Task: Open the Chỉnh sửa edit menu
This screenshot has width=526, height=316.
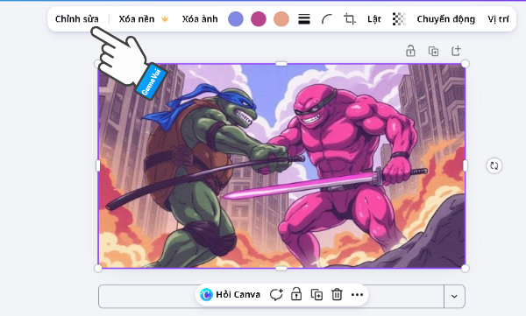Action: pyautogui.click(x=77, y=19)
